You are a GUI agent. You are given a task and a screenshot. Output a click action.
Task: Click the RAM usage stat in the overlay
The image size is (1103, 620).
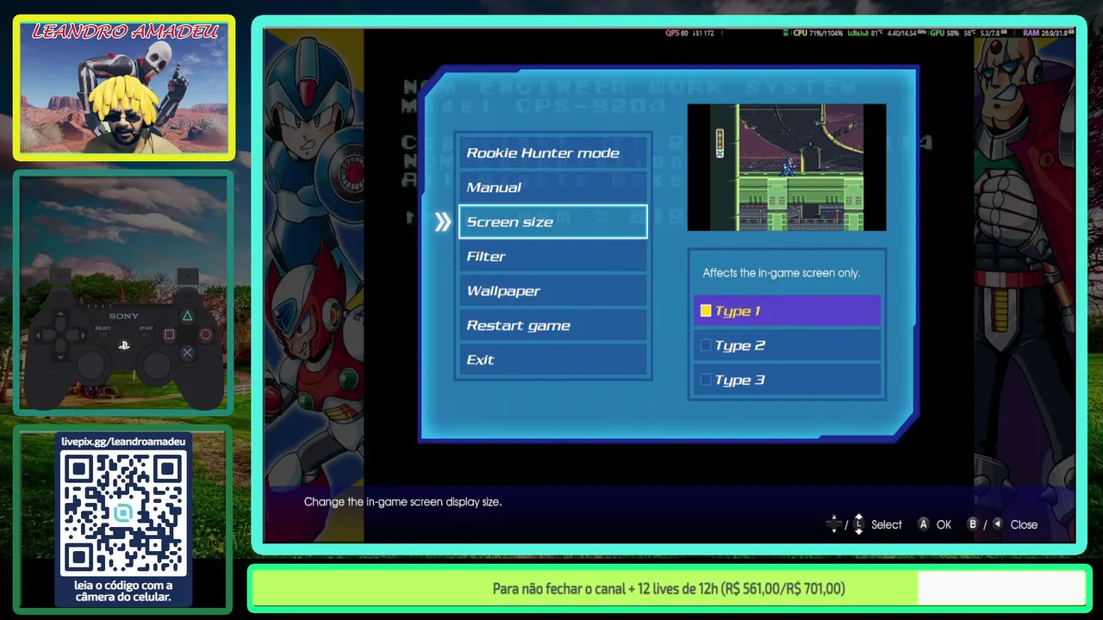(x=1049, y=33)
